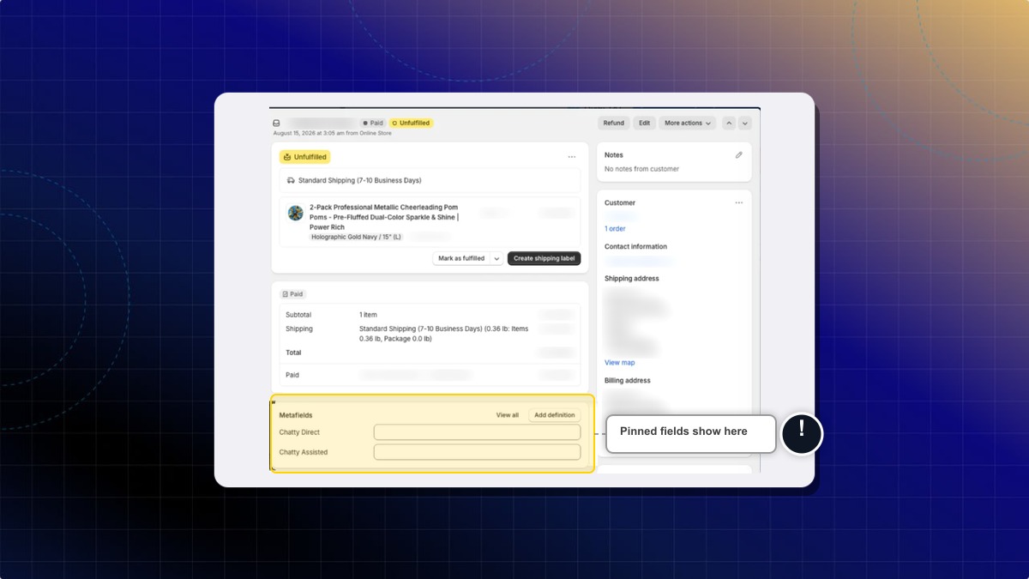Click the Shipping address heading

tap(632, 279)
